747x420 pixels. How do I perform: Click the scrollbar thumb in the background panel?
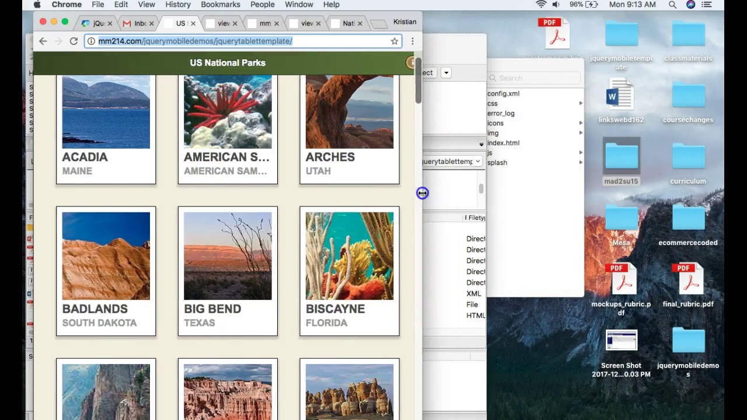click(x=481, y=188)
